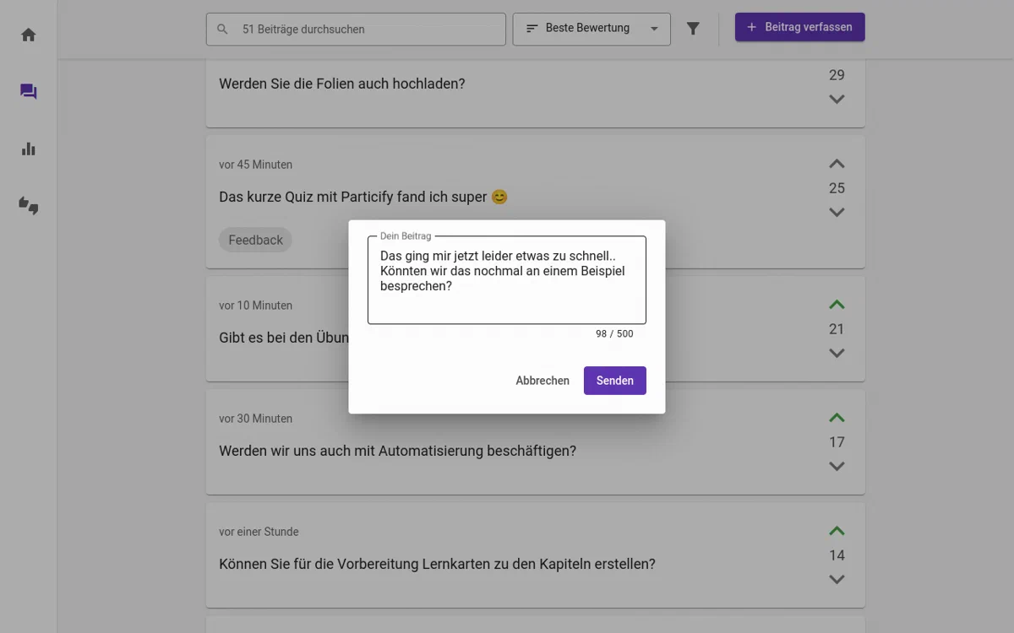Click the Senden button
This screenshot has height=633, width=1014.
click(x=614, y=381)
